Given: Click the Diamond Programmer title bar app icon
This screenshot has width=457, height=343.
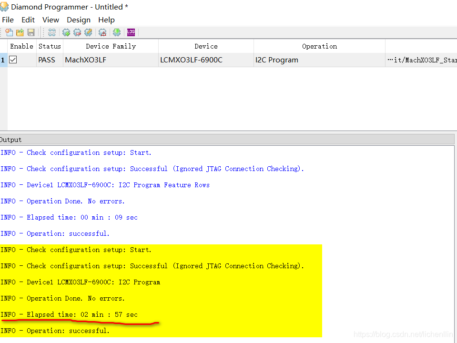Looking at the screenshot, I should click(4, 7).
